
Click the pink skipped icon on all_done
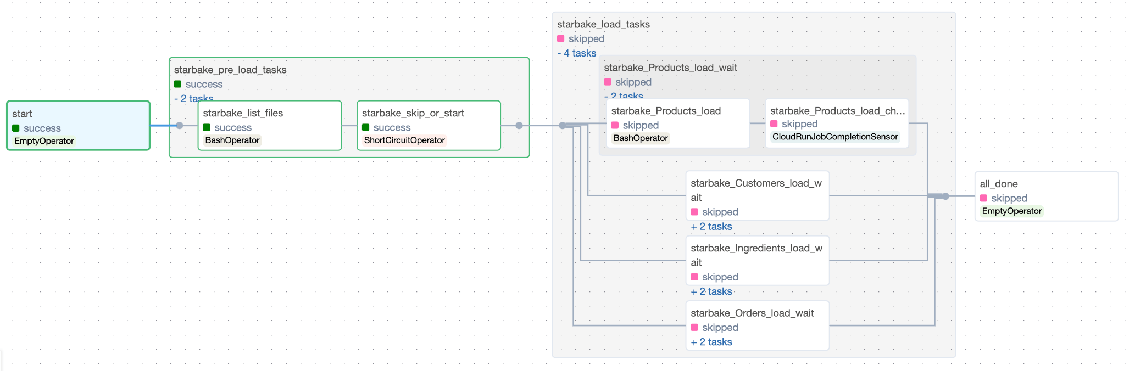point(984,198)
